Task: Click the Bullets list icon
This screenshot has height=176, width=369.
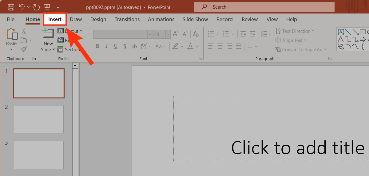Action: point(211,34)
